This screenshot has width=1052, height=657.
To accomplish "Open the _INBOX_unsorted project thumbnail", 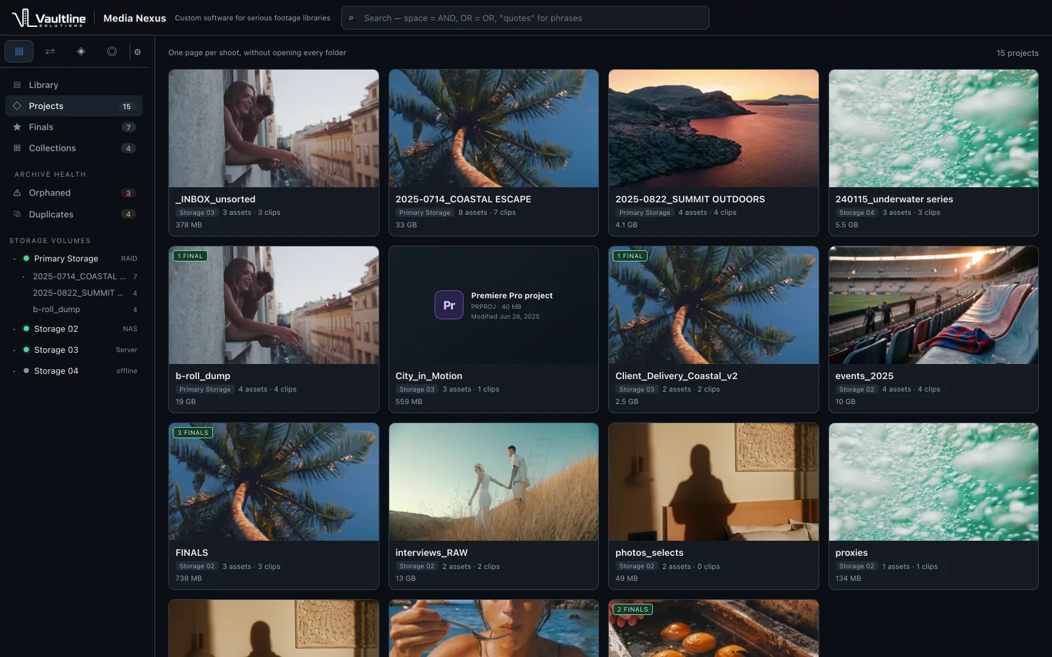I will pos(274,128).
